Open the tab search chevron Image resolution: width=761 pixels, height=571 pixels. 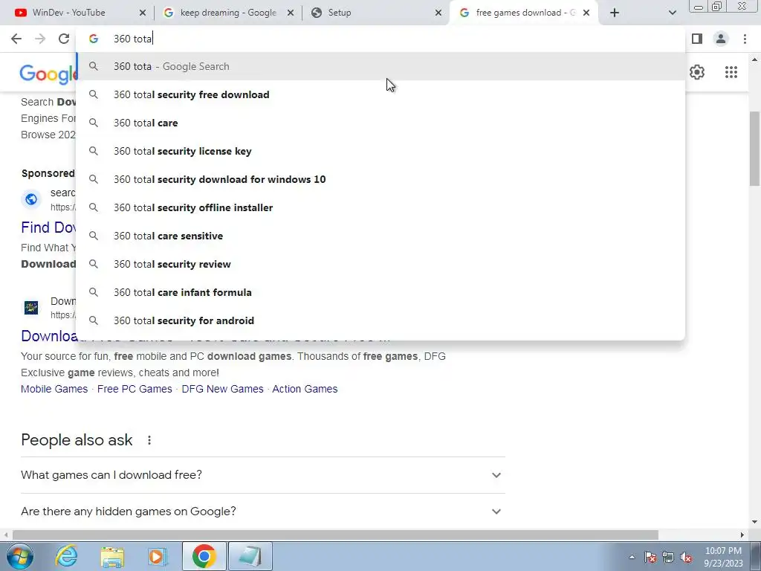point(672,13)
